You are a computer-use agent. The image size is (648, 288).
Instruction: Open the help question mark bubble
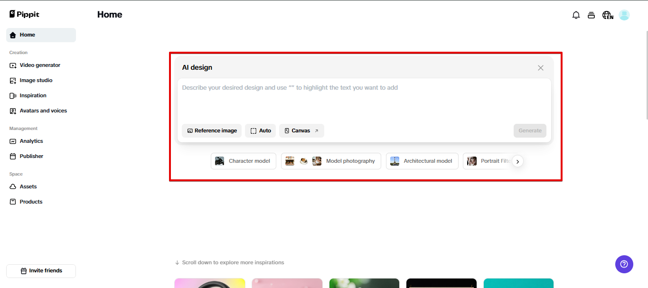pos(624,264)
